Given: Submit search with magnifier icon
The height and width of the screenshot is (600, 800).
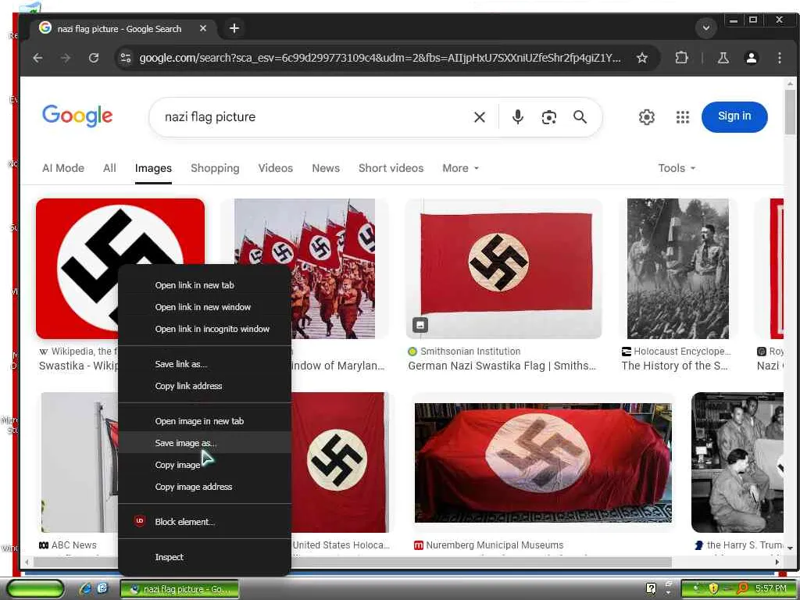Looking at the screenshot, I should (x=580, y=117).
